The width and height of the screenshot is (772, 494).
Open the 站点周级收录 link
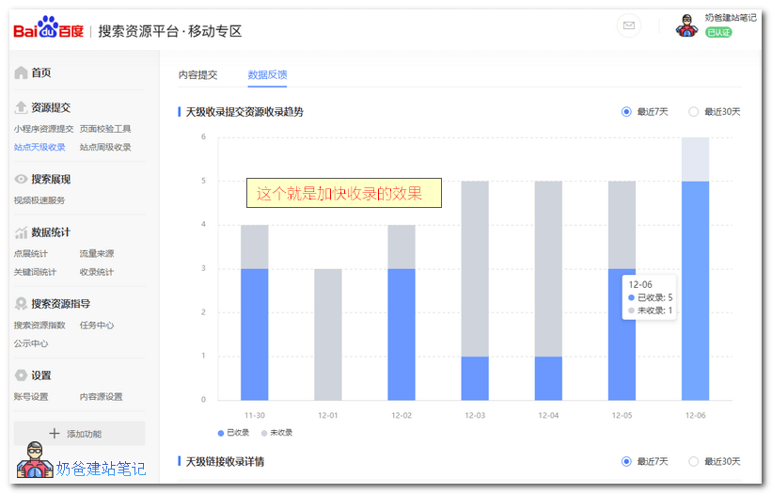(x=105, y=147)
